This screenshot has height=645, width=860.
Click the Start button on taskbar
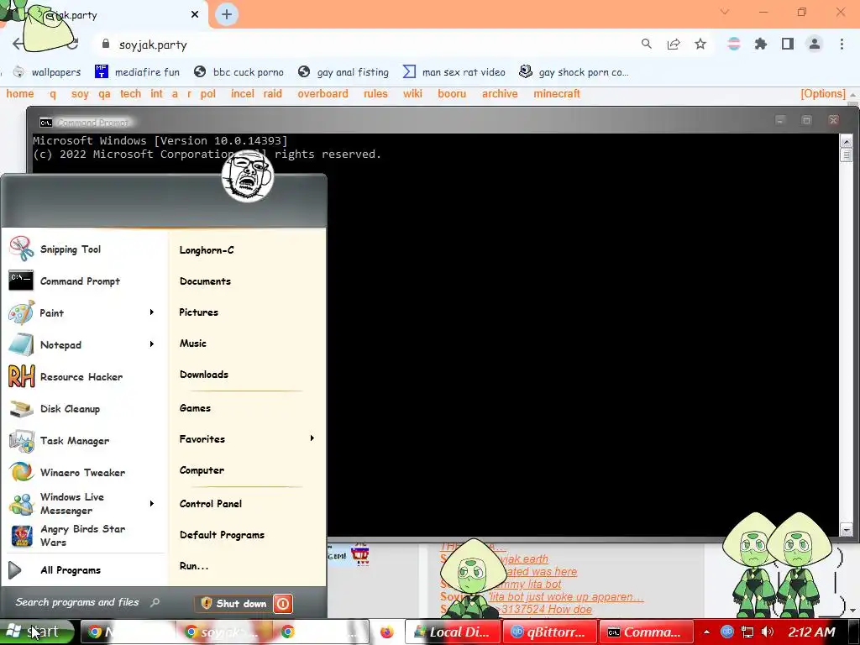click(37, 632)
